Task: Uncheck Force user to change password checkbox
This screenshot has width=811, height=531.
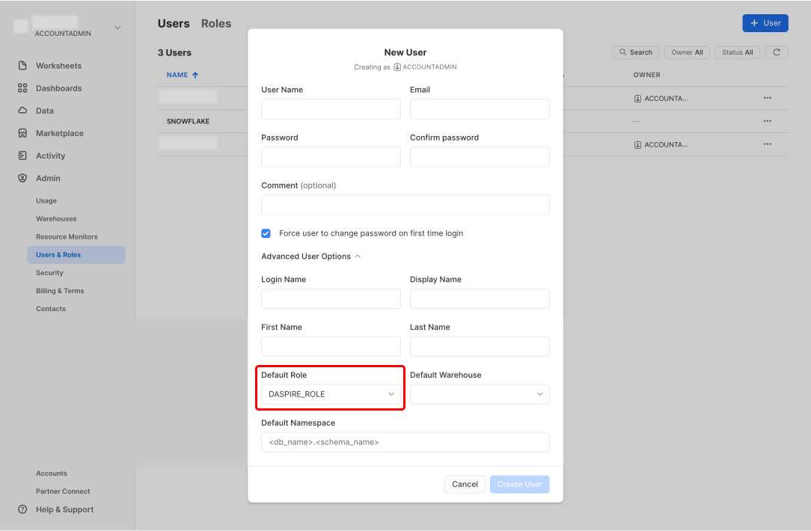Action: pos(266,233)
